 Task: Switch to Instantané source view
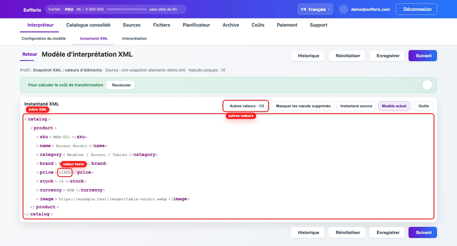pos(356,106)
